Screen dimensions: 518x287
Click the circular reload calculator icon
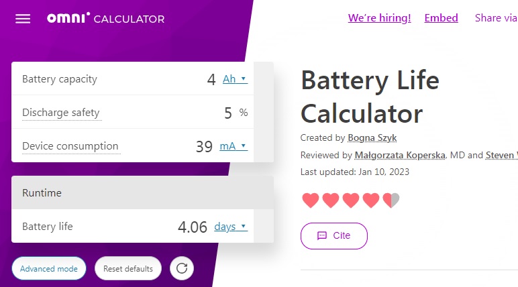182,269
